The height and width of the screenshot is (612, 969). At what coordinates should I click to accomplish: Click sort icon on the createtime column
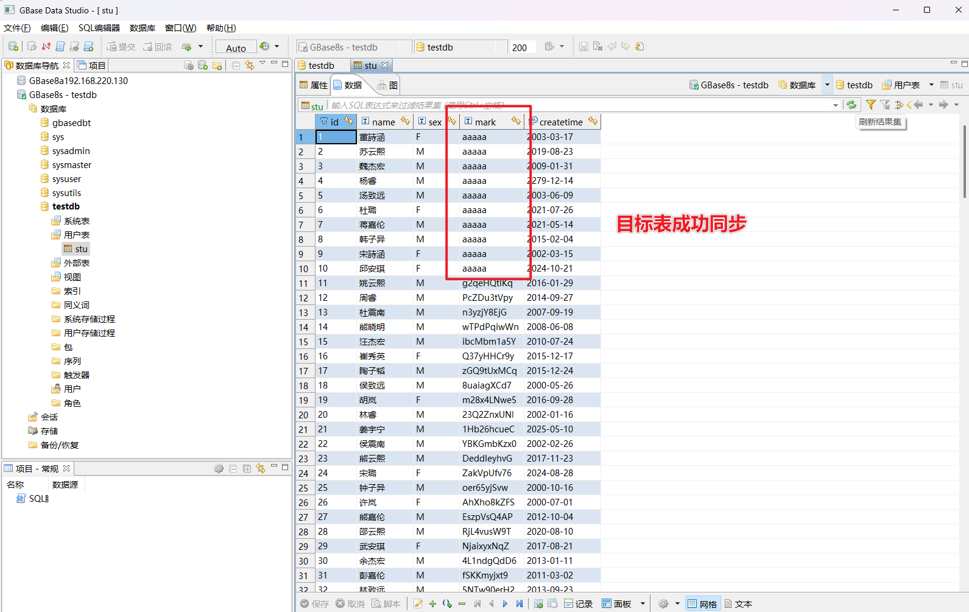point(593,121)
